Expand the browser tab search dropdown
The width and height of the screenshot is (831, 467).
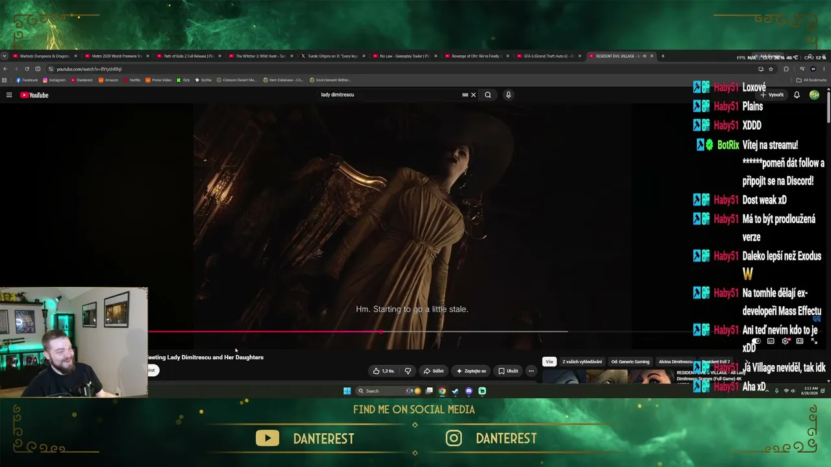pos(4,56)
